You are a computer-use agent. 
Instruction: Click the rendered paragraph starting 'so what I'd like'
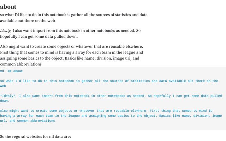pos(73,15)
